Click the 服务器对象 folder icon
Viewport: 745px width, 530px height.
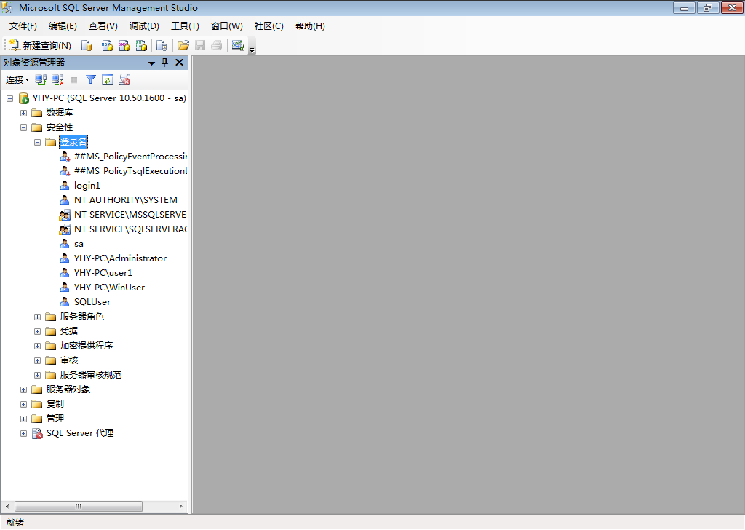coord(37,389)
